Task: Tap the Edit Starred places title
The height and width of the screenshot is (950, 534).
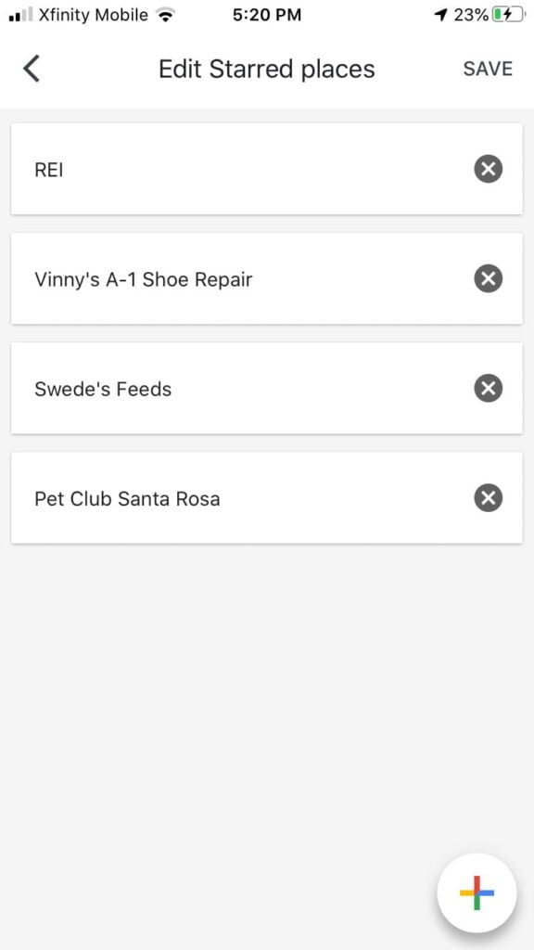Action: (266, 69)
